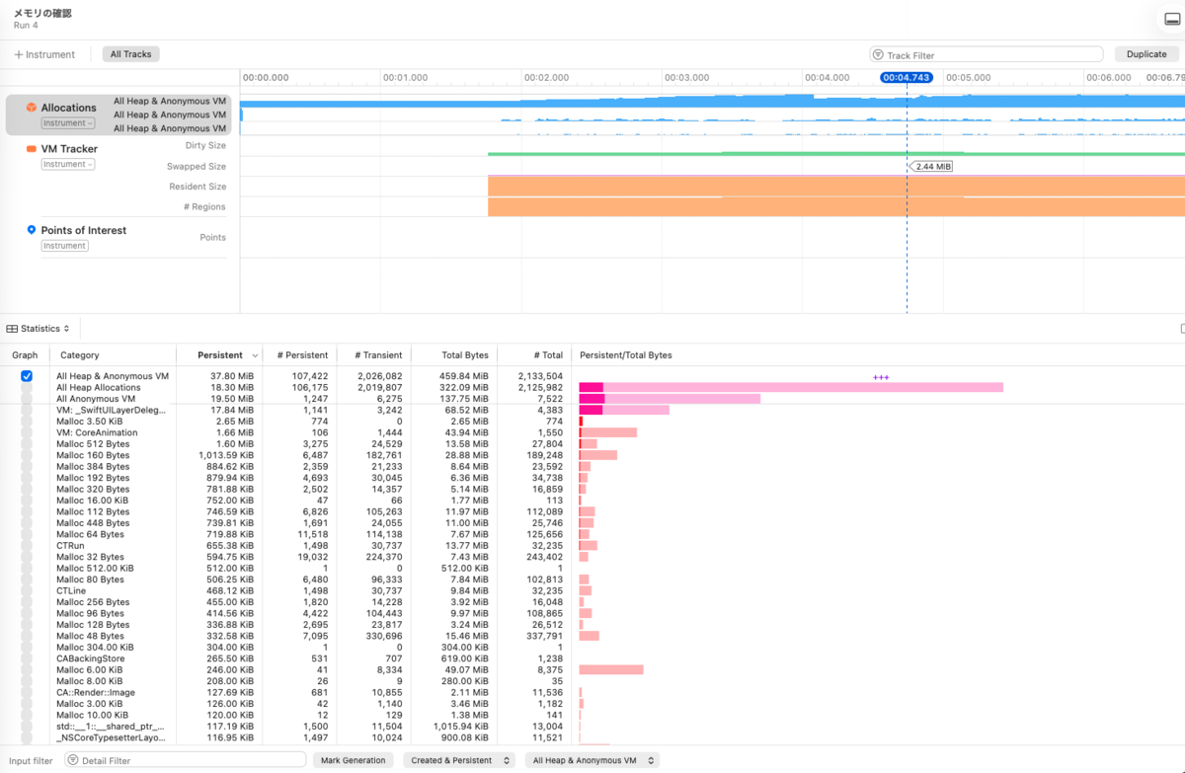
Task: Click the 2,026,082 transient count cell
Action: point(377,376)
